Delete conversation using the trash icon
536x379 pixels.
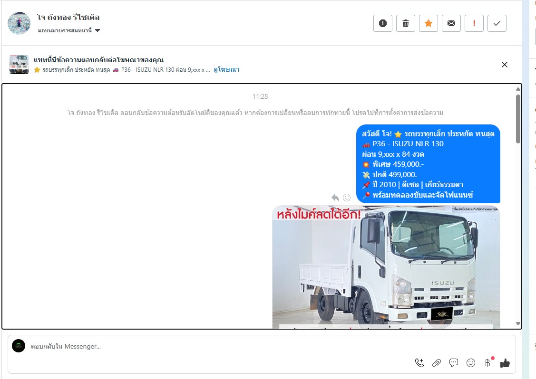coord(405,23)
